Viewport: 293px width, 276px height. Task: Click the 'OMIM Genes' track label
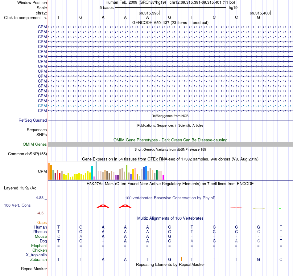(35, 144)
